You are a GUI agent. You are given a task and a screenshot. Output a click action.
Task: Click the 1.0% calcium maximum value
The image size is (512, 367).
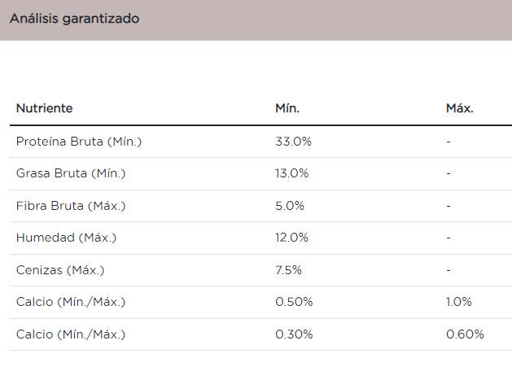pyautogui.click(x=458, y=302)
